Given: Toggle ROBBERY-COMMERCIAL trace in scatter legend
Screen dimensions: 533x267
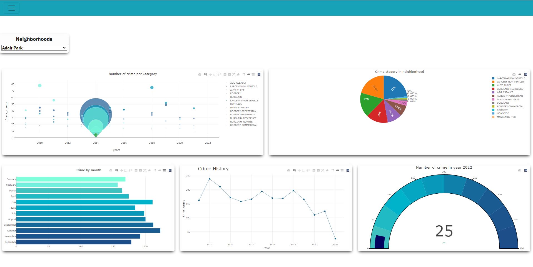Looking at the screenshot, I should 243,125.
